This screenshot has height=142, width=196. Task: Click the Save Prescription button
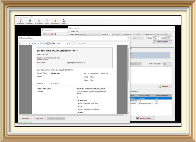click(x=146, y=118)
